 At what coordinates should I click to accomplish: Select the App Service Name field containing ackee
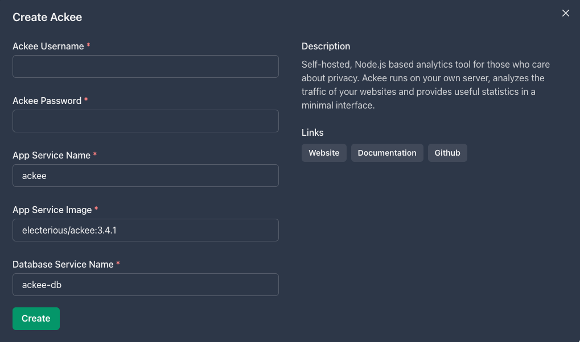[145, 176]
